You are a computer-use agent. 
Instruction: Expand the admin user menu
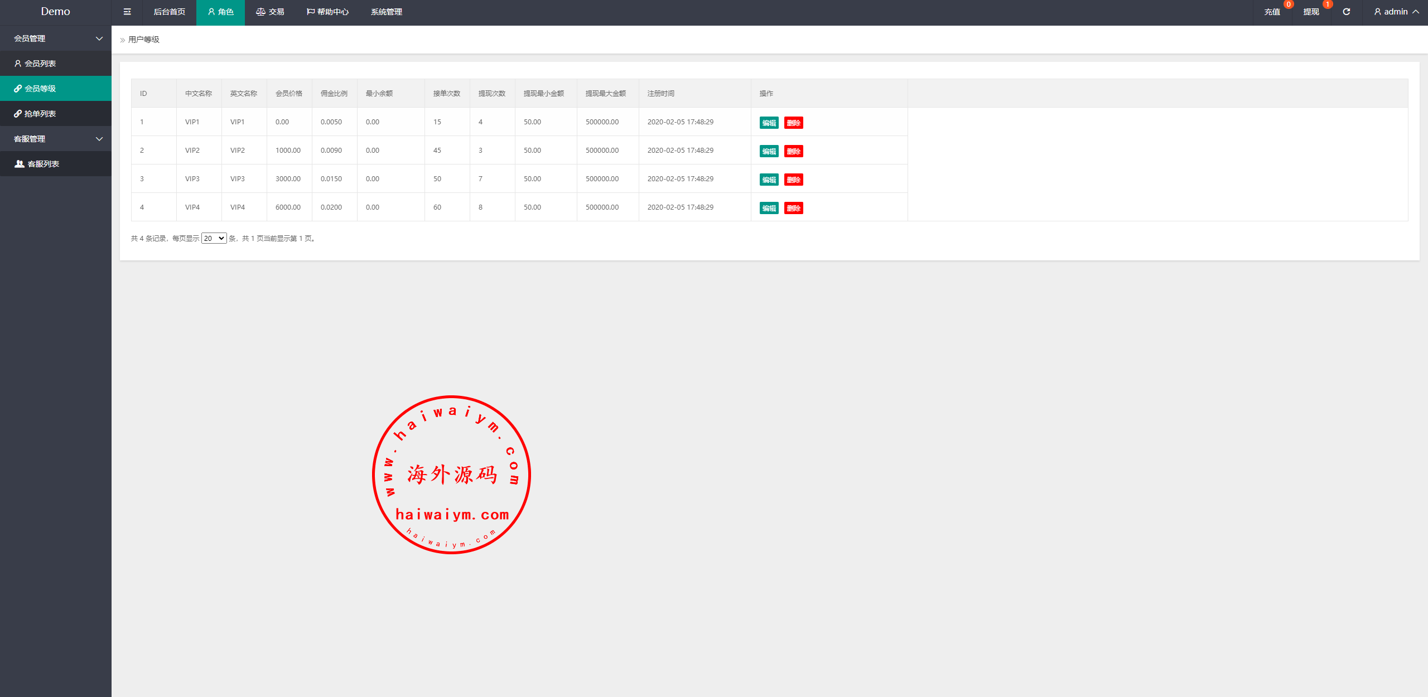pos(1396,12)
